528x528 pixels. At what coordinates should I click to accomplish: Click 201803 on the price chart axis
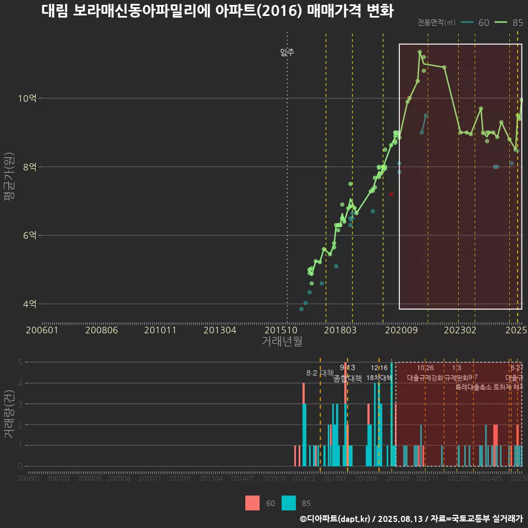[340, 330]
